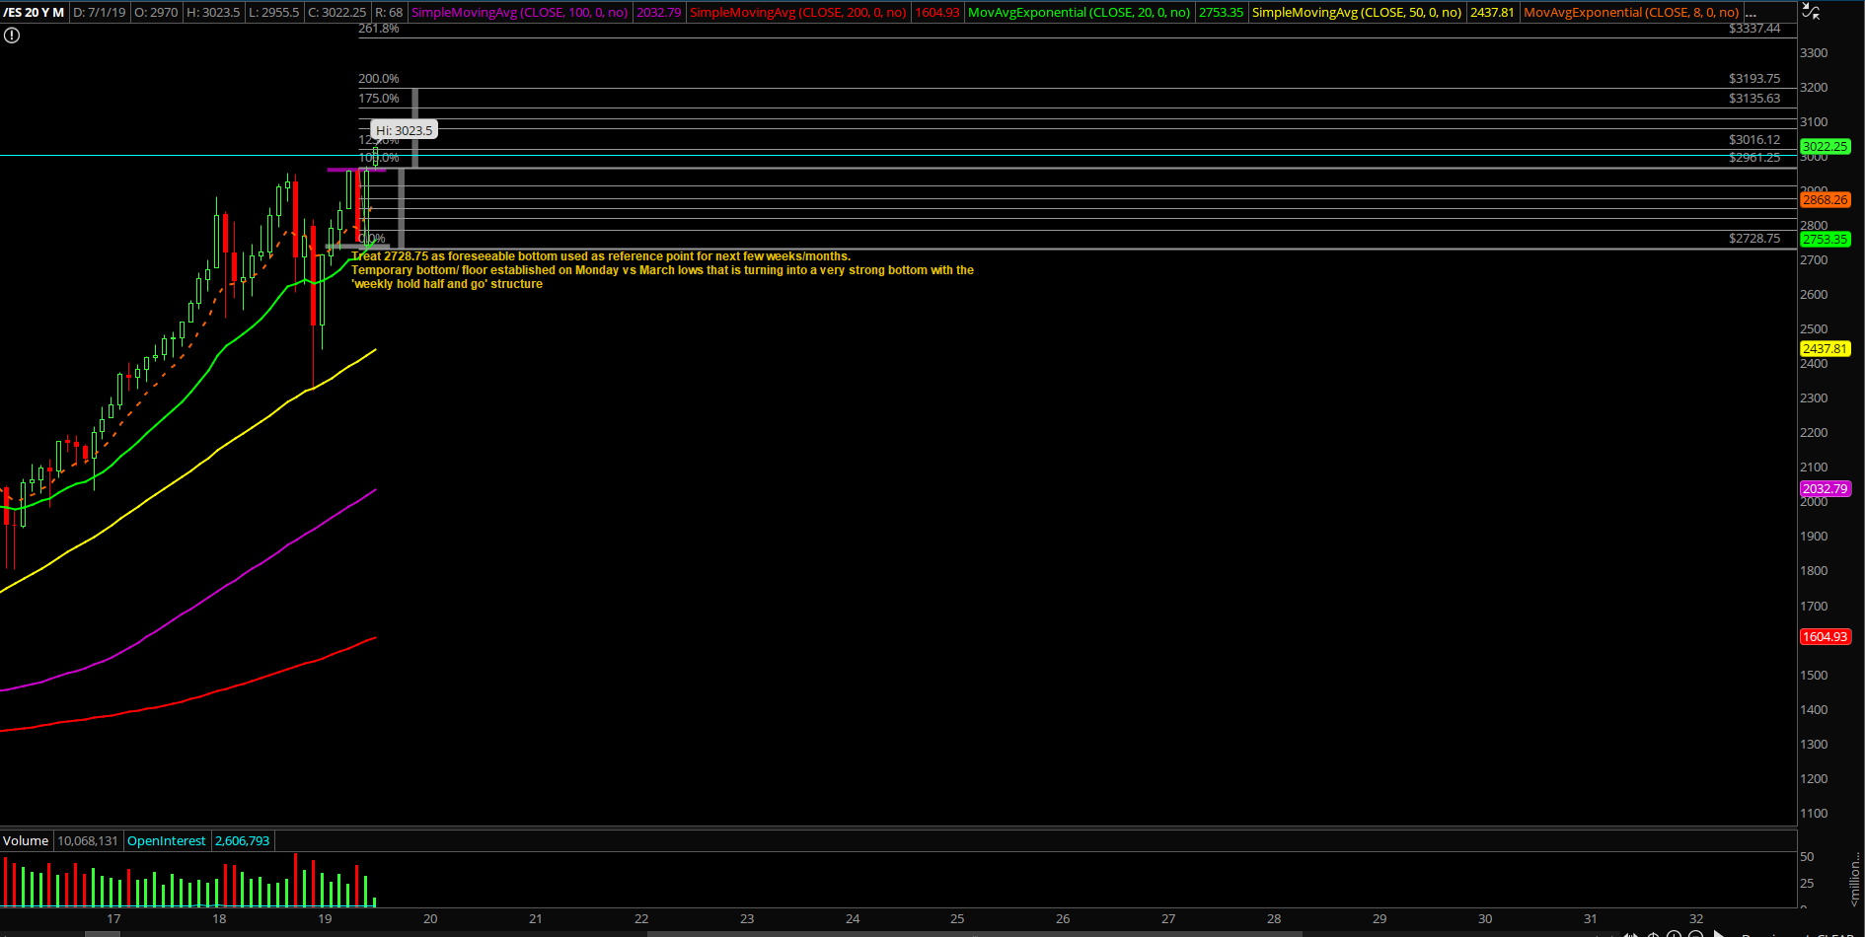Click the SimpleMovingAvg (CLOSE, 100, 0, no) study label
1865x937 pixels.
pyautogui.click(x=519, y=13)
